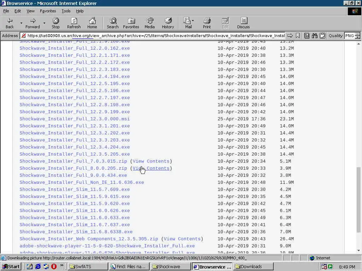362x271 pixels.
Task: Open the File menu
Action: pos(6,11)
